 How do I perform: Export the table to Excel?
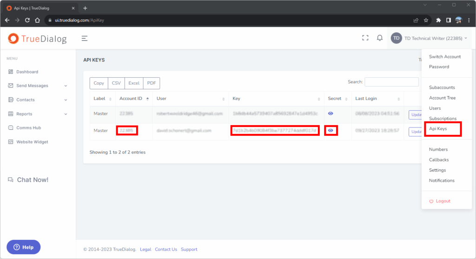coord(134,83)
